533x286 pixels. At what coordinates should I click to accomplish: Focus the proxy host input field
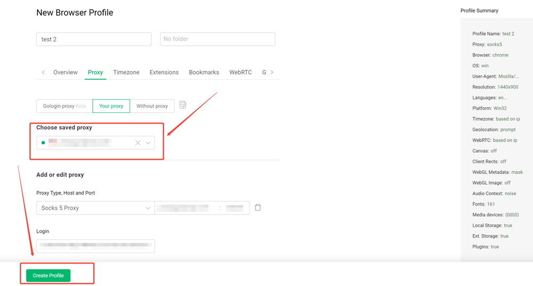186,208
